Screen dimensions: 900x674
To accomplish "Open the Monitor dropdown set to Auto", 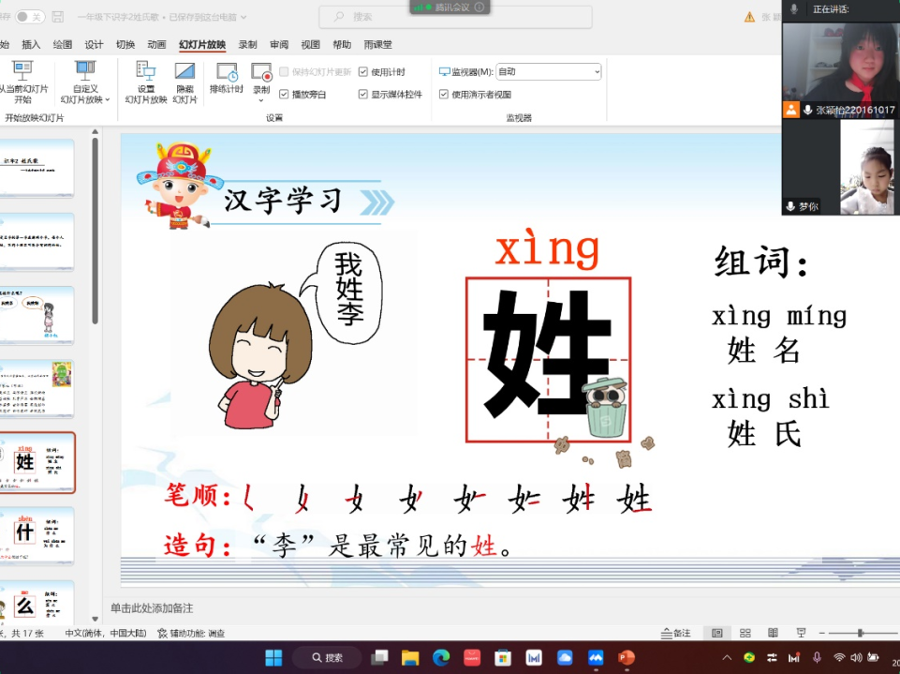I will click(549, 71).
